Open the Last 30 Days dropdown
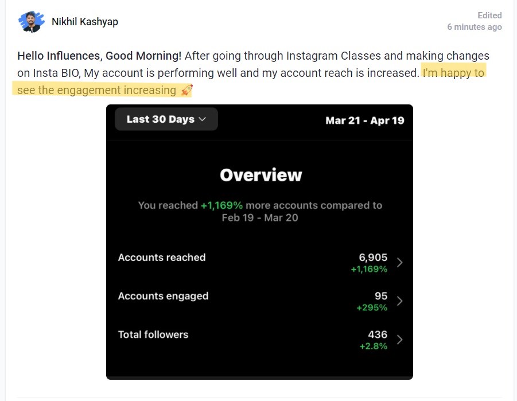Image resolution: width=517 pixels, height=401 pixels. [166, 119]
